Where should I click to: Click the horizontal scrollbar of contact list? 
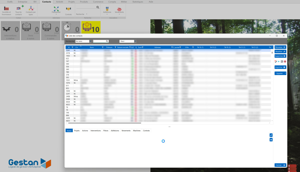[x=104, y=123]
